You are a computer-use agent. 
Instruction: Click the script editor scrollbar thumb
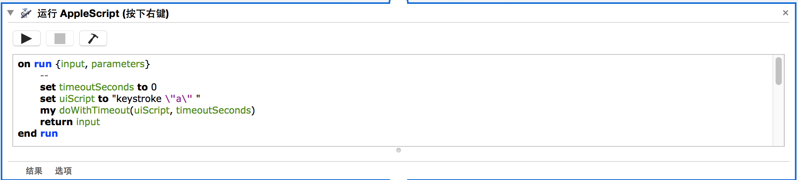(x=778, y=71)
